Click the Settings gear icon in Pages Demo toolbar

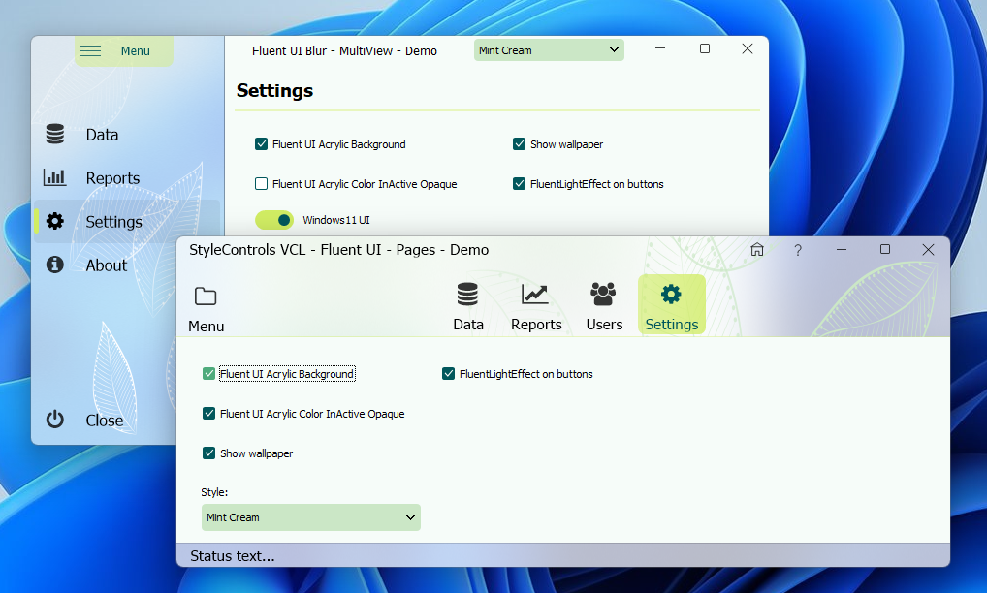coord(671,294)
